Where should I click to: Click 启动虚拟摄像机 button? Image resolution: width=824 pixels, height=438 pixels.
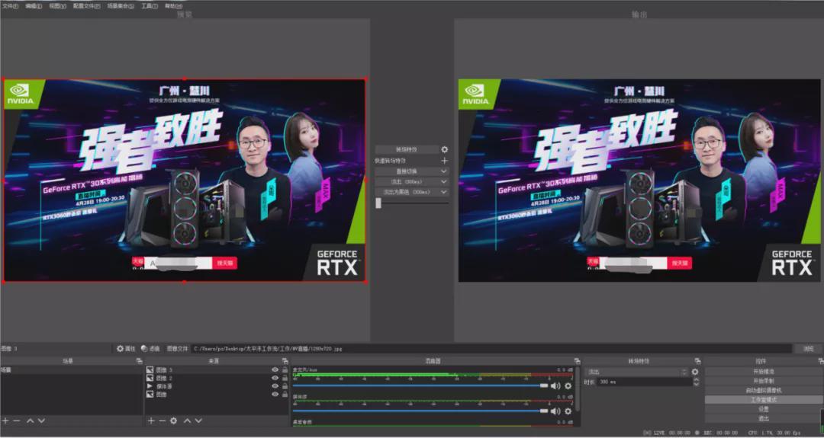[x=764, y=390]
